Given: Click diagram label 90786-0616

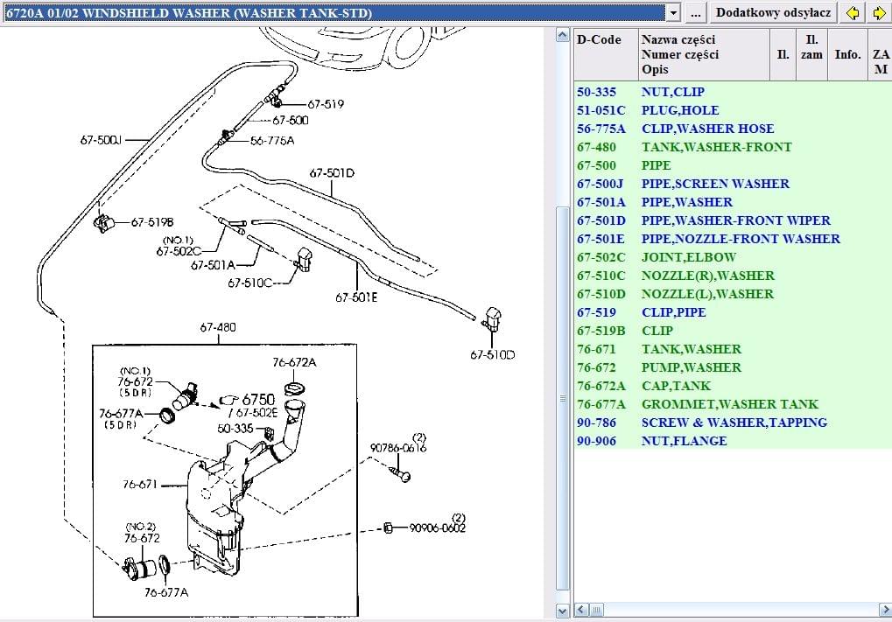Looking at the screenshot, I should coord(398,448).
